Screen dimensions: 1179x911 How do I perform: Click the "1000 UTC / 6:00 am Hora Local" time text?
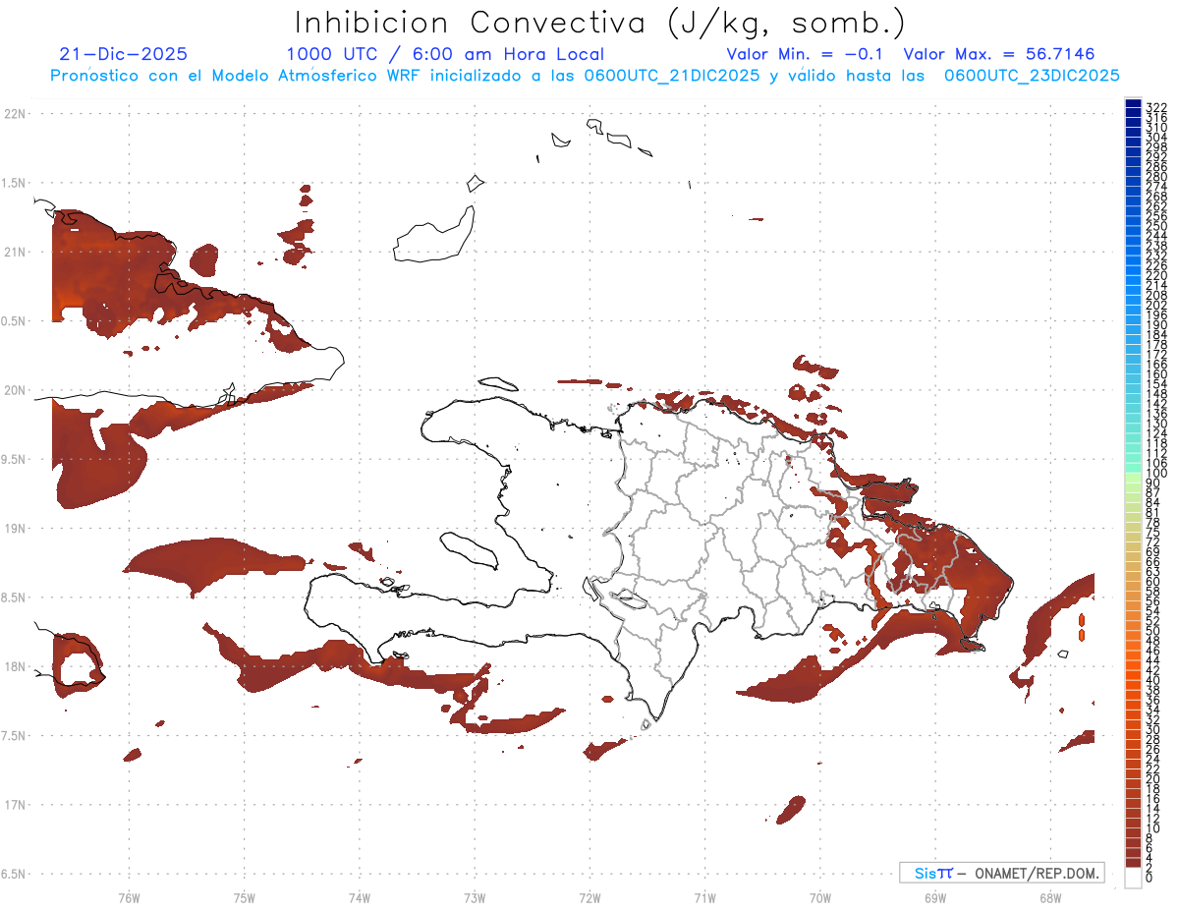point(445,54)
